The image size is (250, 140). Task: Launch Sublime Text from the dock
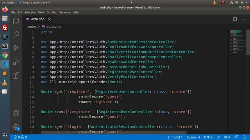point(5,73)
